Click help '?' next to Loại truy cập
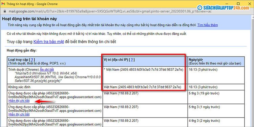Viewport: 254px width, 127px height. click(32, 60)
